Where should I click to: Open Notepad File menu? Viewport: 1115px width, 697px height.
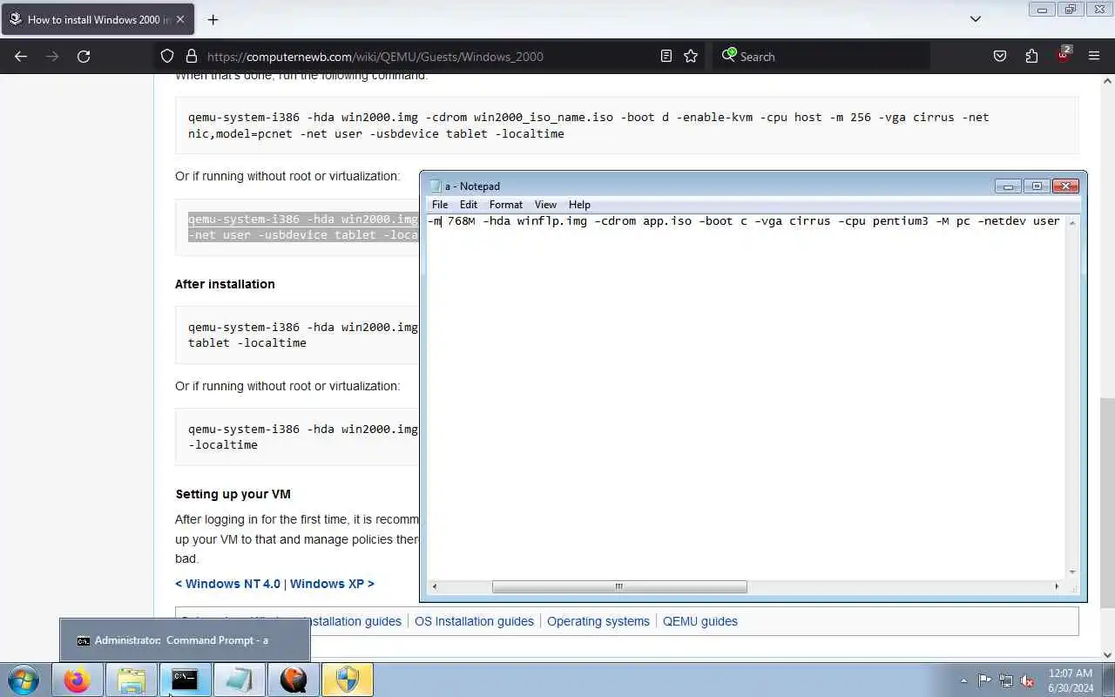click(x=440, y=205)
